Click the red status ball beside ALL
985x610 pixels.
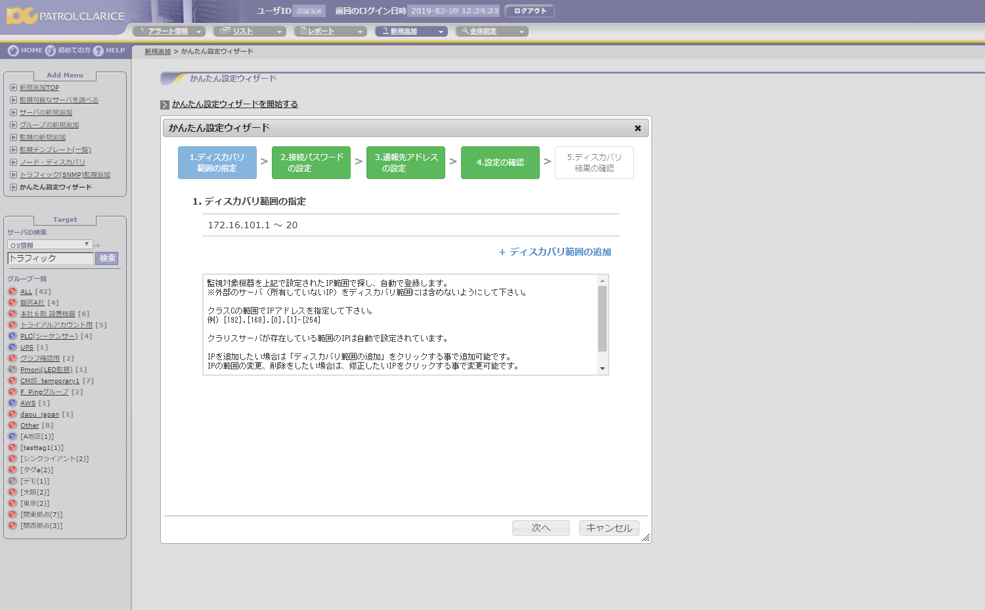(x=12, y=291)
